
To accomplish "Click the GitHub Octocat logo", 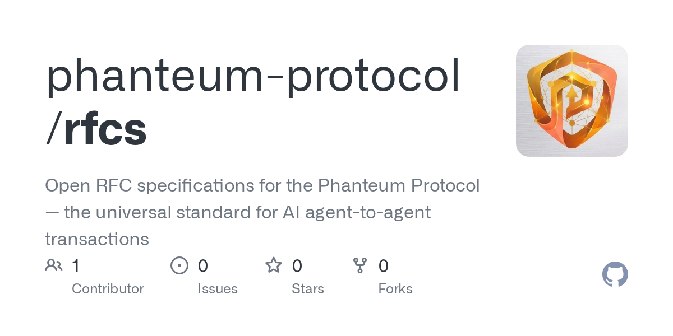I will pos(615,275).
